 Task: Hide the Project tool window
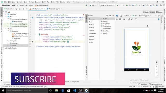(27, 9)
